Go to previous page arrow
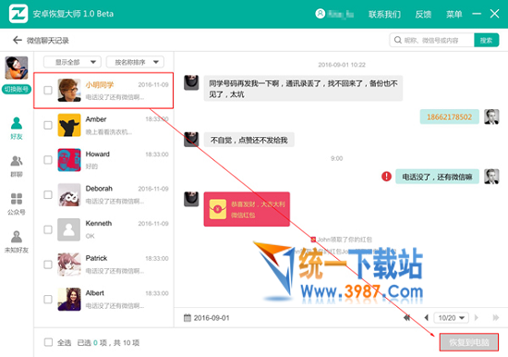Image resolution: width=508 pixels, height=357 pixels. [x=427, y=318]
